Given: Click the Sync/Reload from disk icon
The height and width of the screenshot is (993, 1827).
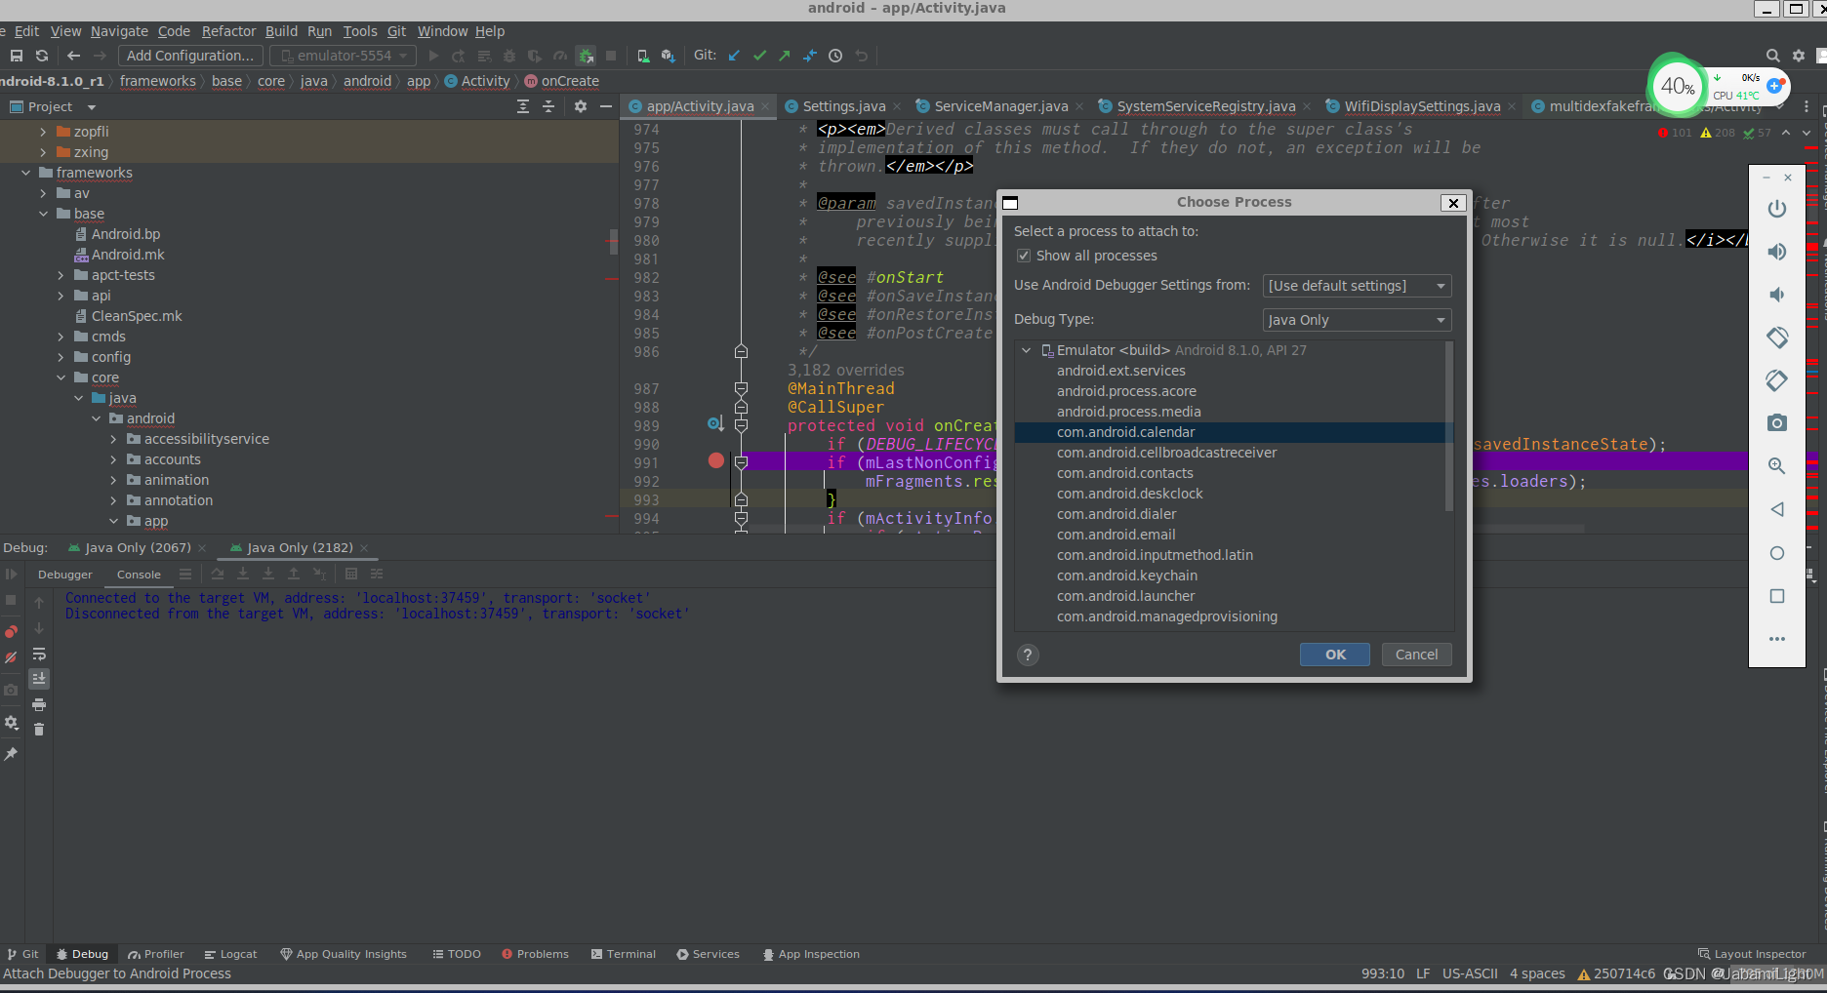Looking at the screenshot, I should pyautogui.click(x=42, y=56).
